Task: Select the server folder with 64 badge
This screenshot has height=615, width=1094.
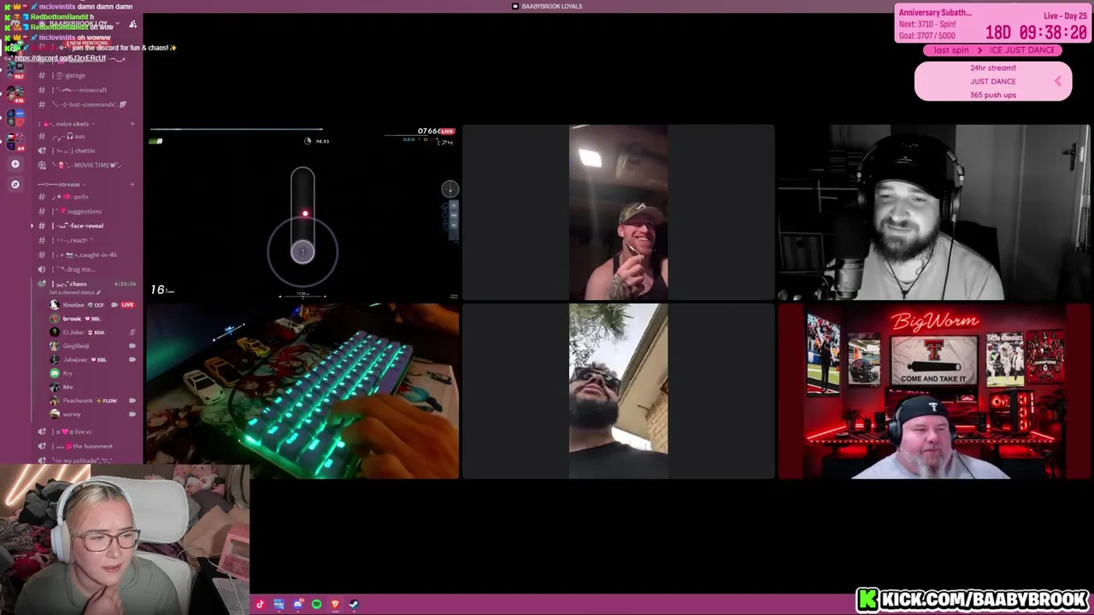Action: [15, 141]
